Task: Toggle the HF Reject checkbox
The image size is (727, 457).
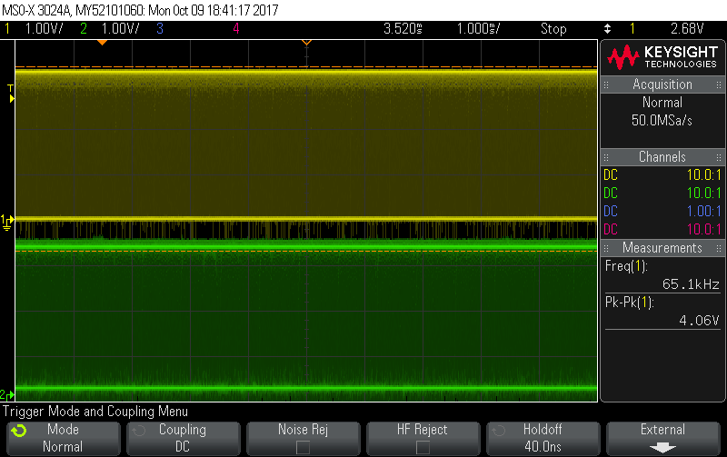Action: point(423,447)
